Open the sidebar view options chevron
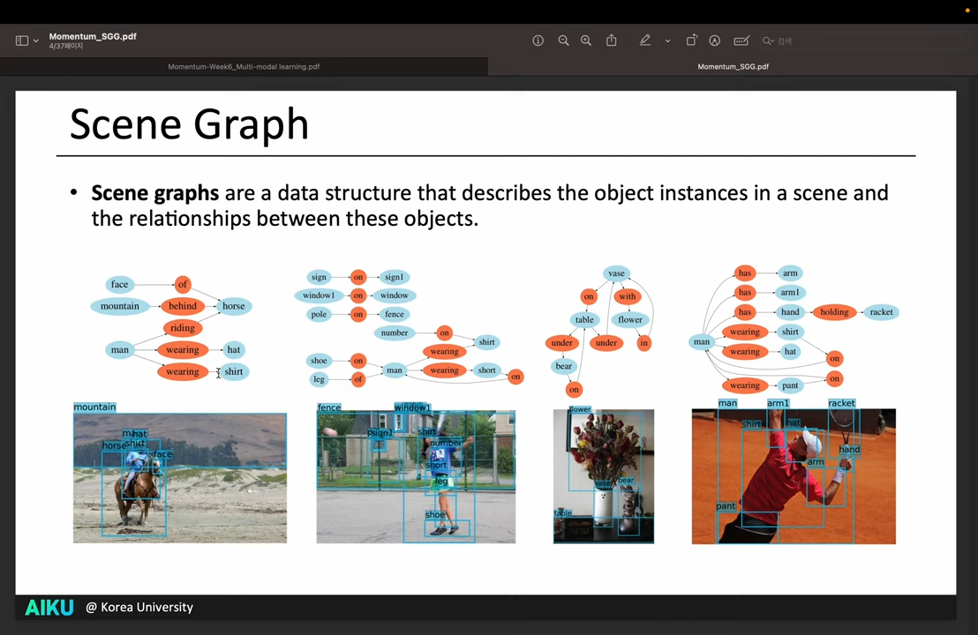 (x=35, y=40)
